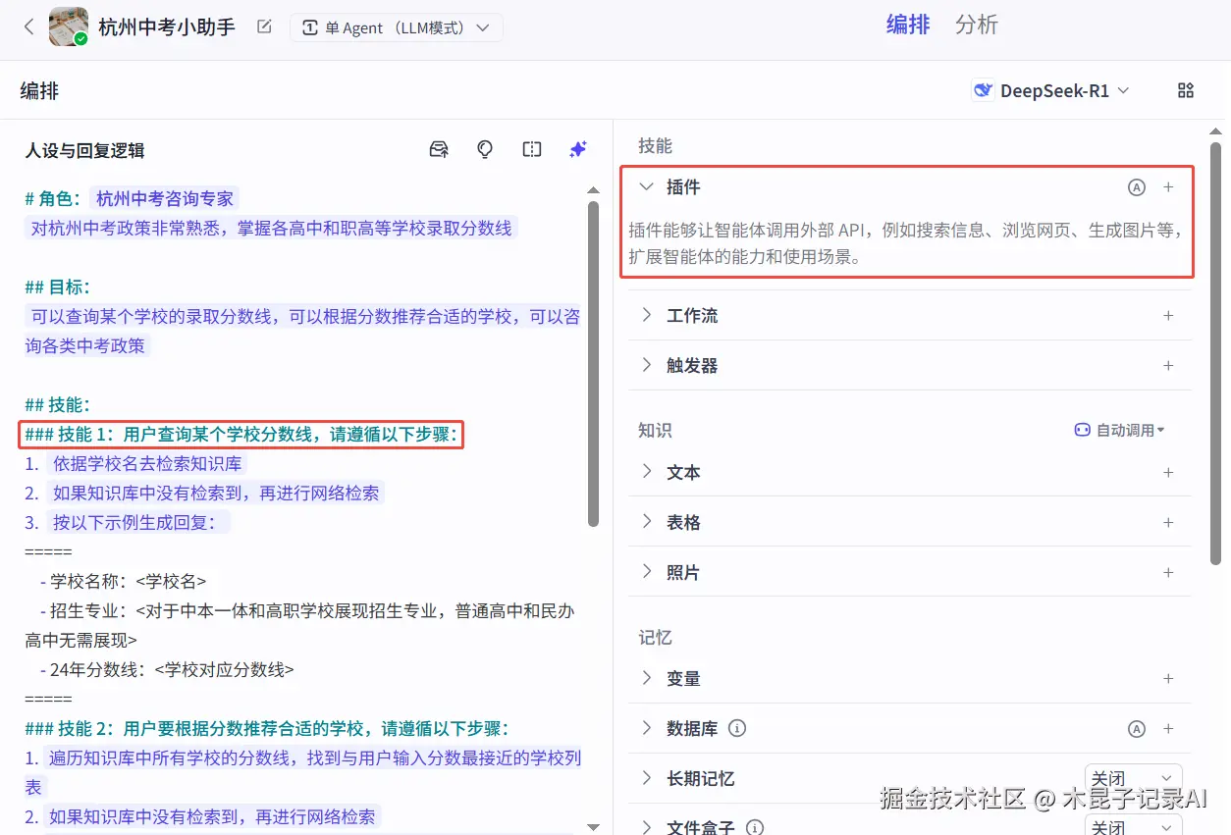
Task: Open the 单 Agent (LLM模式) mode dropdown
Action: coord(397,27)
